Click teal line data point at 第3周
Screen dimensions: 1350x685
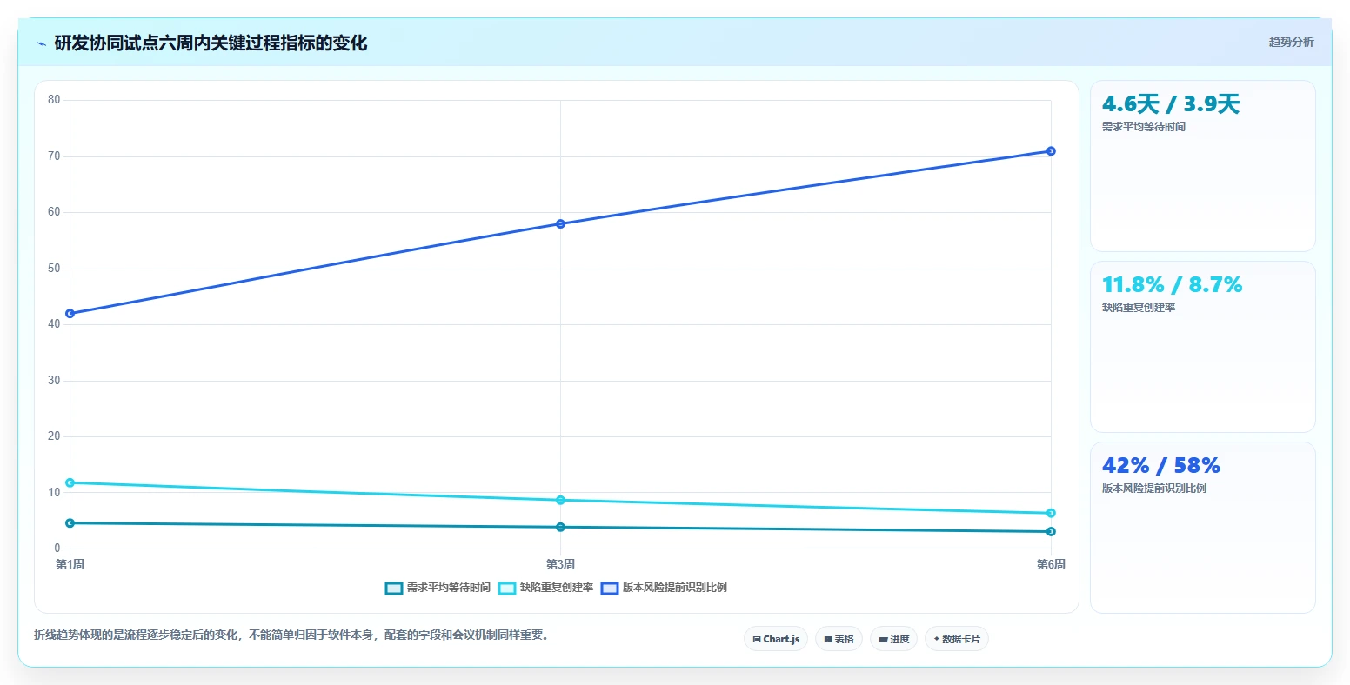[560, 527]
